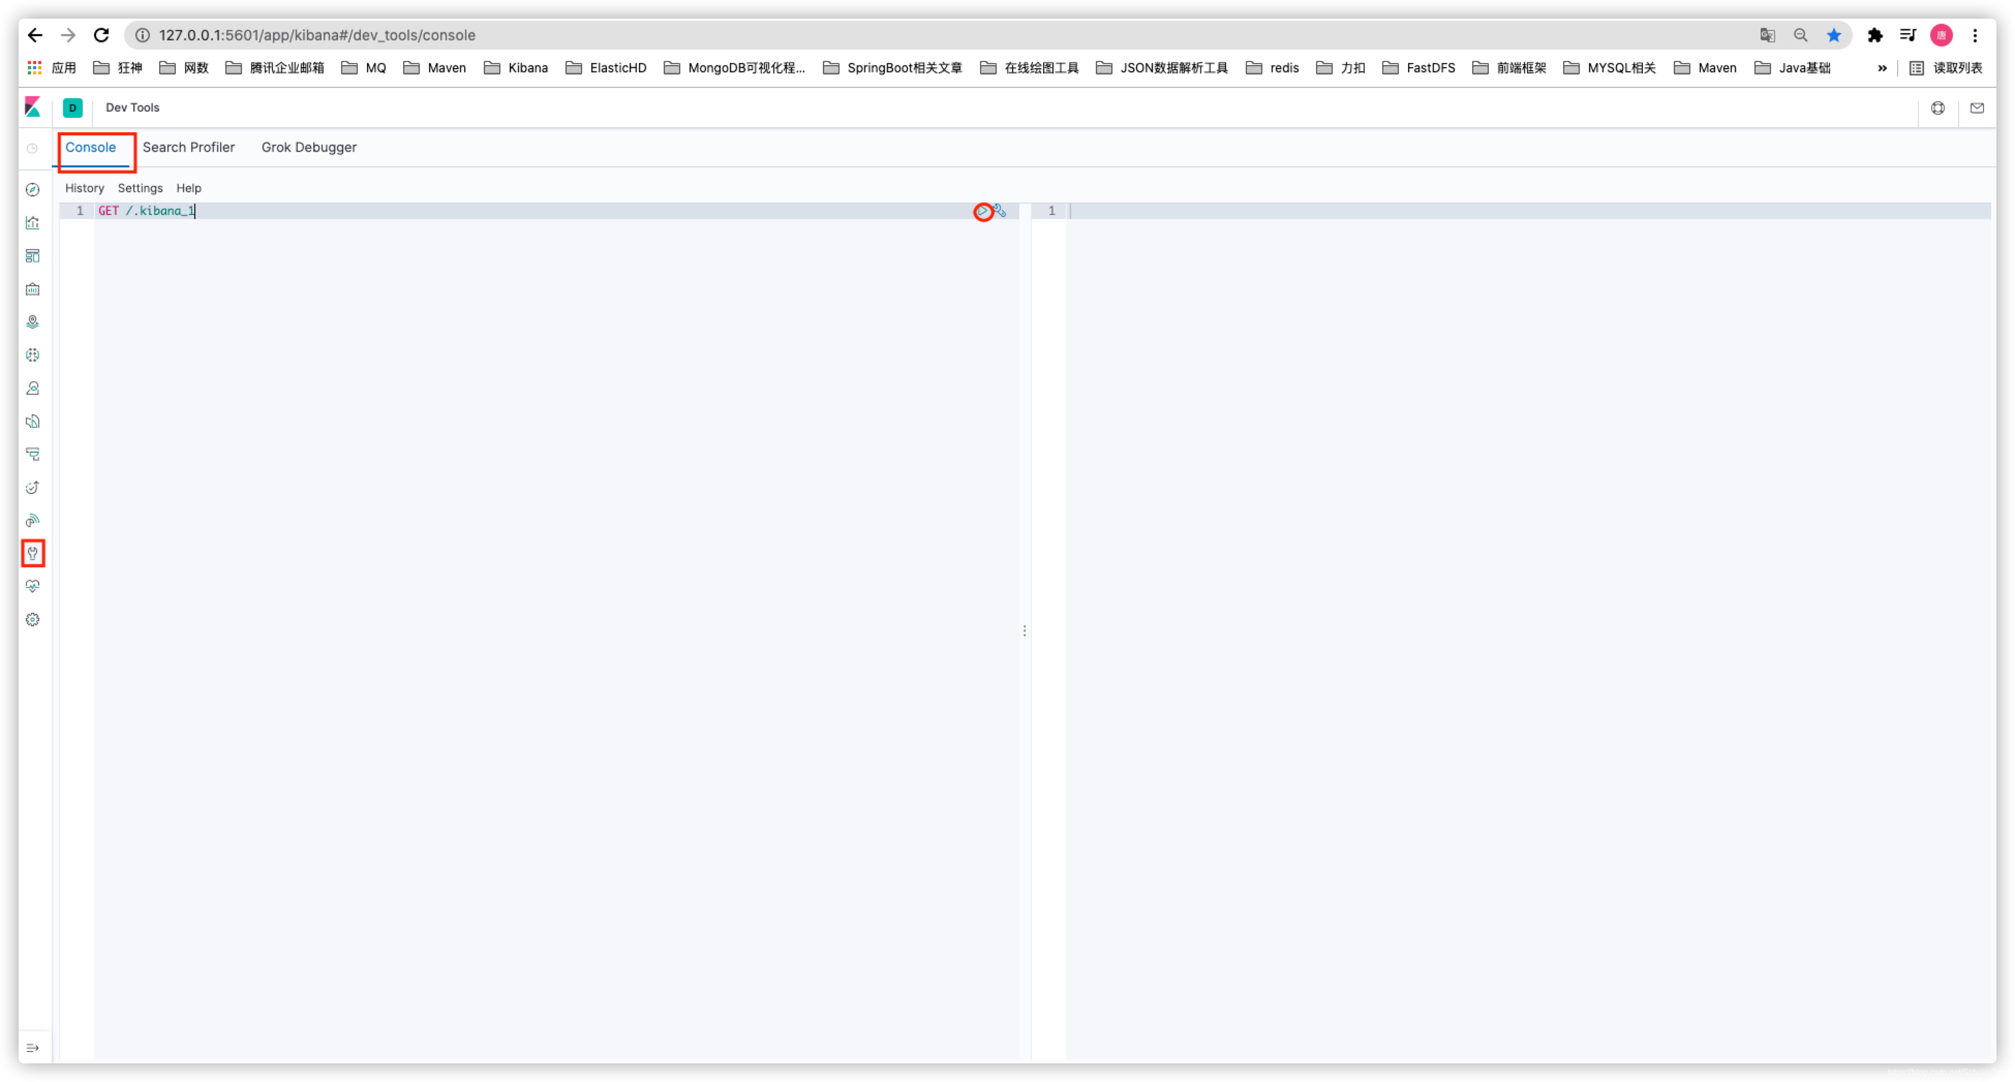Open console Help
The image size is (2015, 1082).
[x=189, y=189]
